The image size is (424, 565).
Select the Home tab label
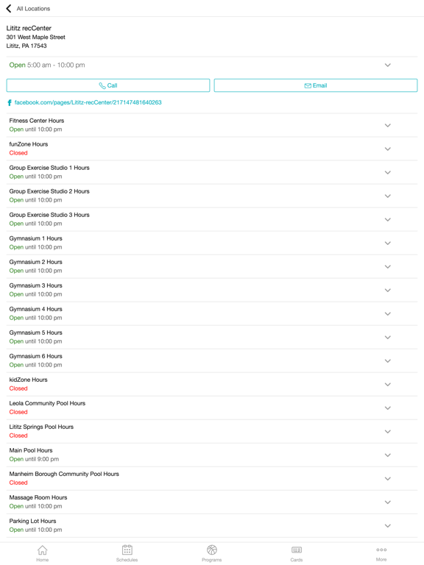(x=42, y=560)
